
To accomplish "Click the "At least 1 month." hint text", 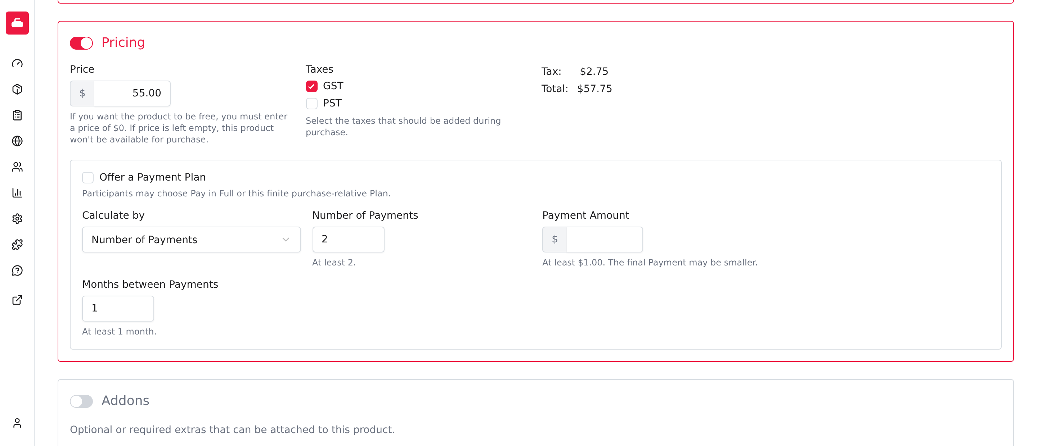I will click(119, 332).
